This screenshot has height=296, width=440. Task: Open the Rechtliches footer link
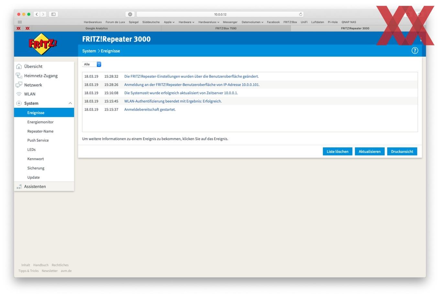(60, 265)
